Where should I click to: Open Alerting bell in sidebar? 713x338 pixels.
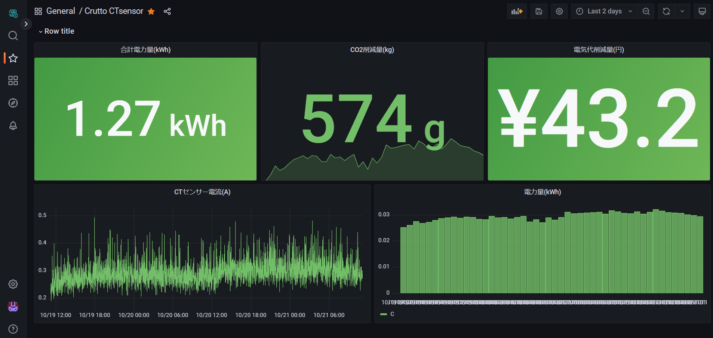[x=13, y=125]
